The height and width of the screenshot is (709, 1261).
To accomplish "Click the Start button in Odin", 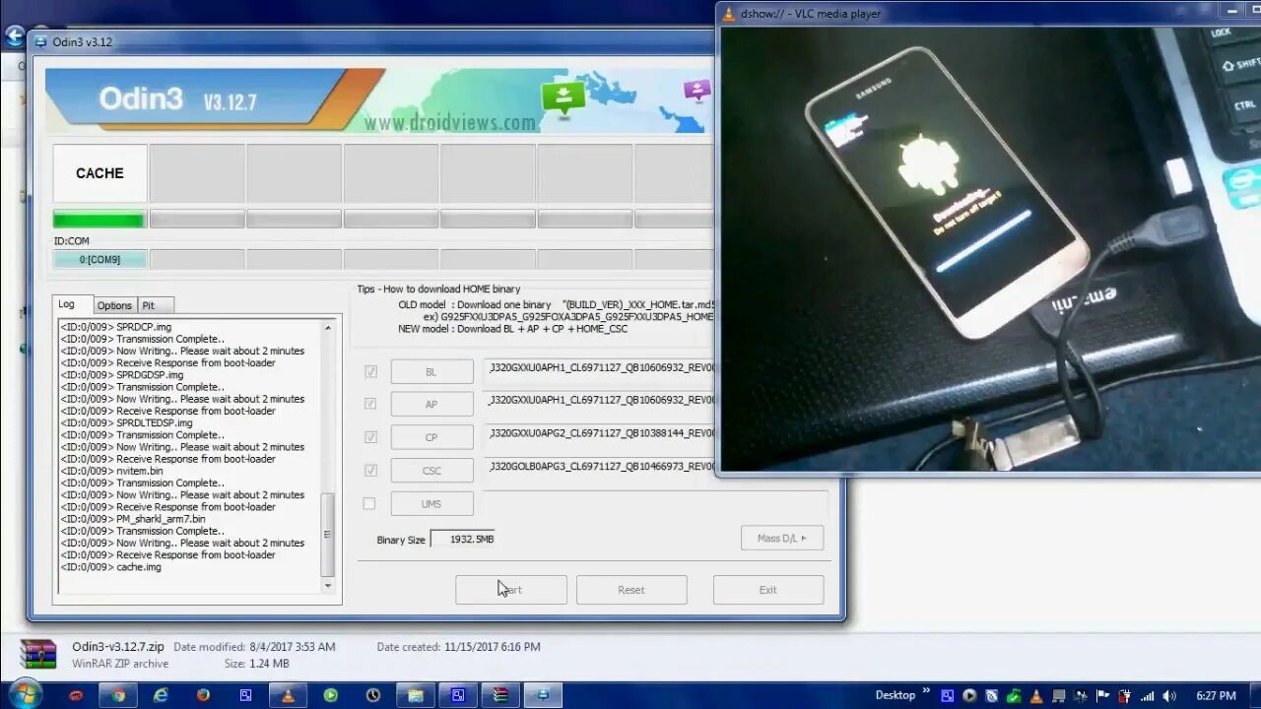I will (510, 590).
